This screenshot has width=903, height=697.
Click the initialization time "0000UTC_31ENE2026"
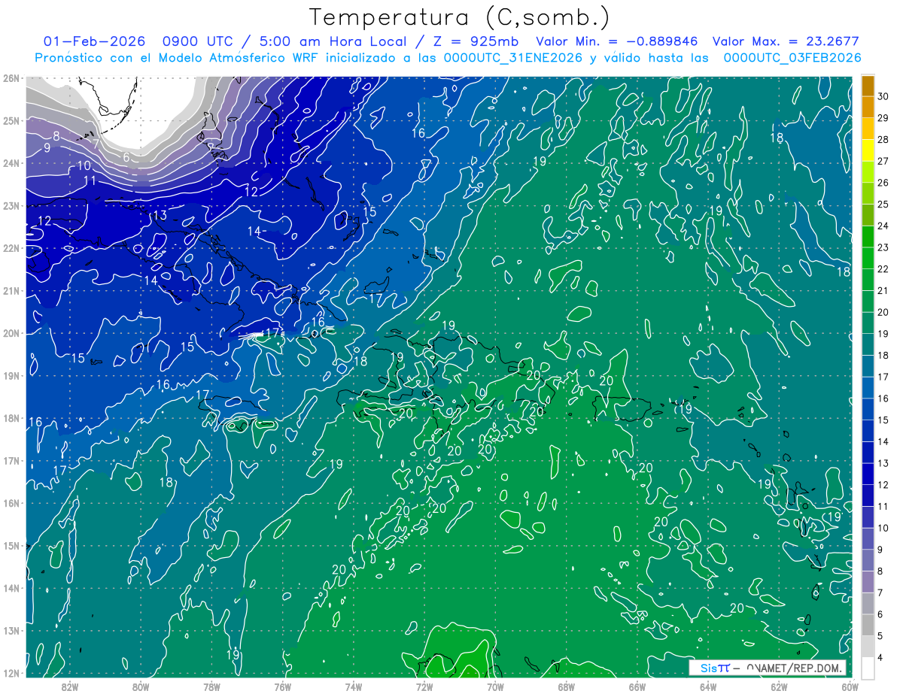[x=513, y=58]
